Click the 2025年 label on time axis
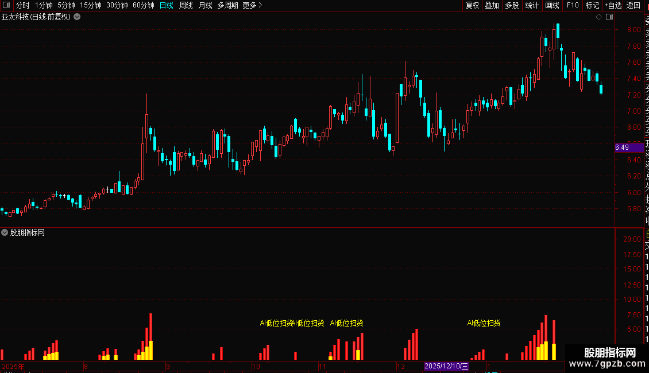Viewport: 649px width, 373px height. [x=13, y=366]
